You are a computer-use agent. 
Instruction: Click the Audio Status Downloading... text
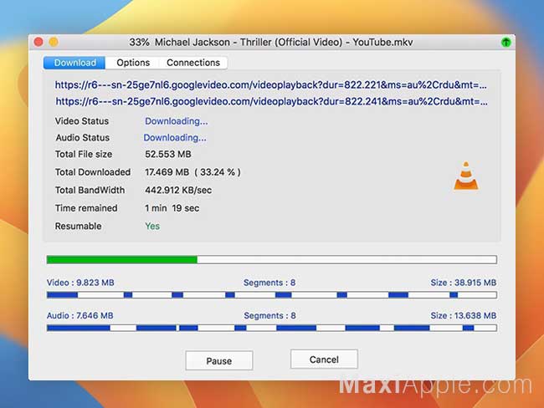[x=175, y=138]
